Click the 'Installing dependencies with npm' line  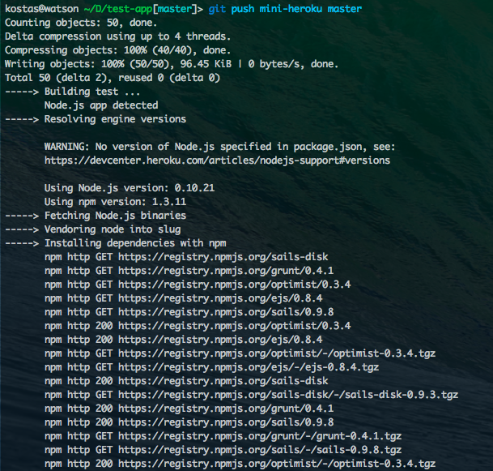coord(135,243)
